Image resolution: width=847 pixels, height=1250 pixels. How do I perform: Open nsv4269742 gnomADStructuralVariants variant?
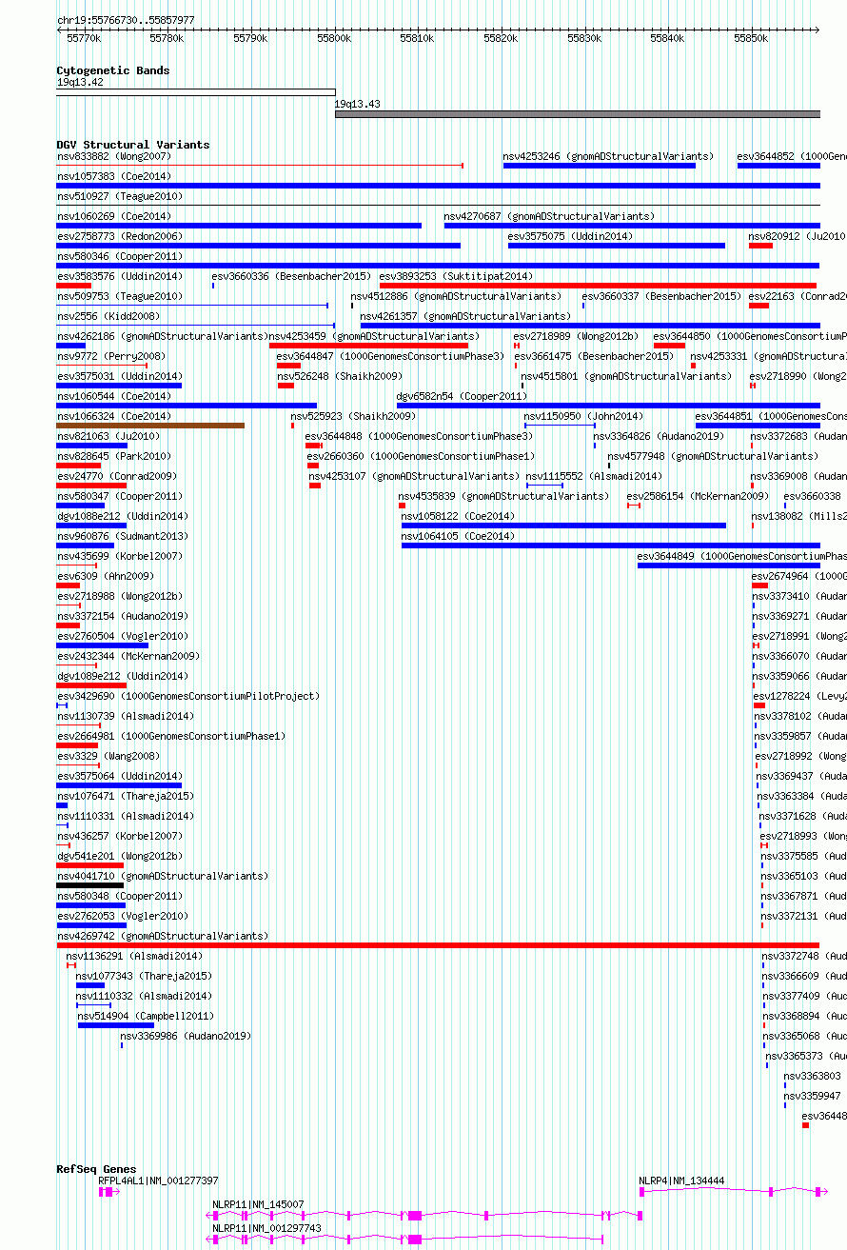pos(162,936)
